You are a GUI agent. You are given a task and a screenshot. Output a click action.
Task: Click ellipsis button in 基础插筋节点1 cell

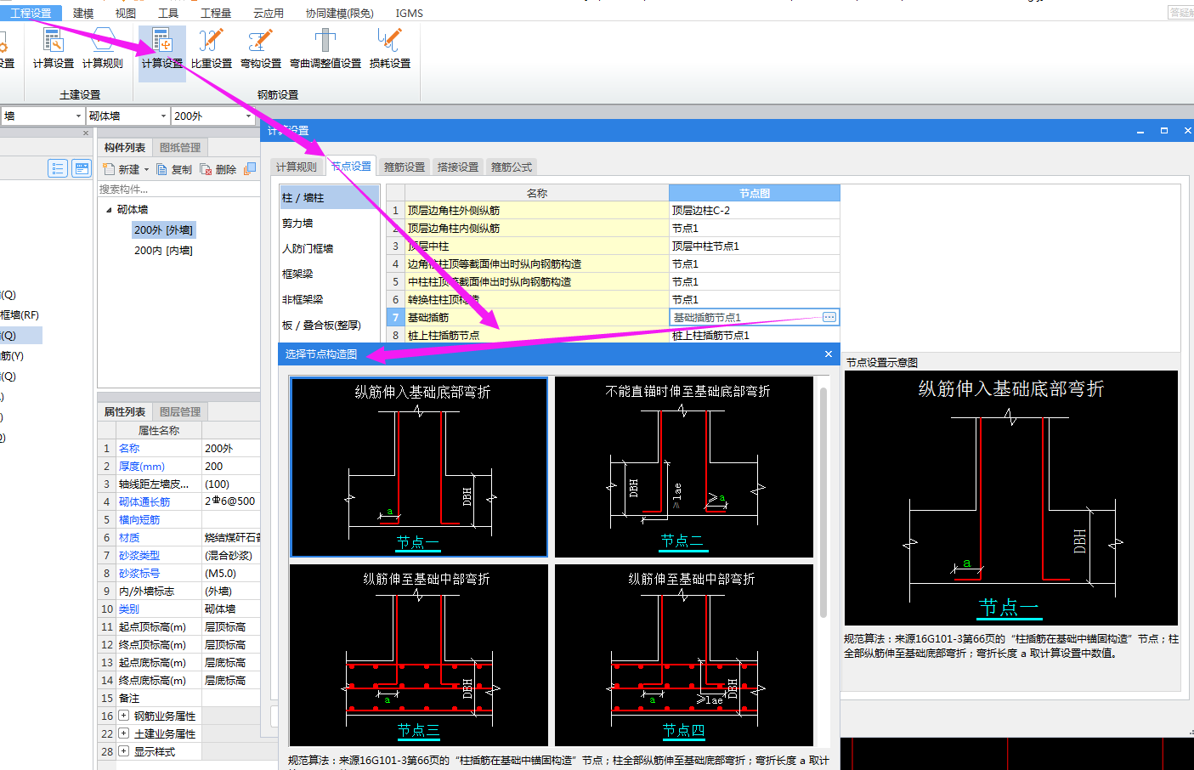[829, 317]
